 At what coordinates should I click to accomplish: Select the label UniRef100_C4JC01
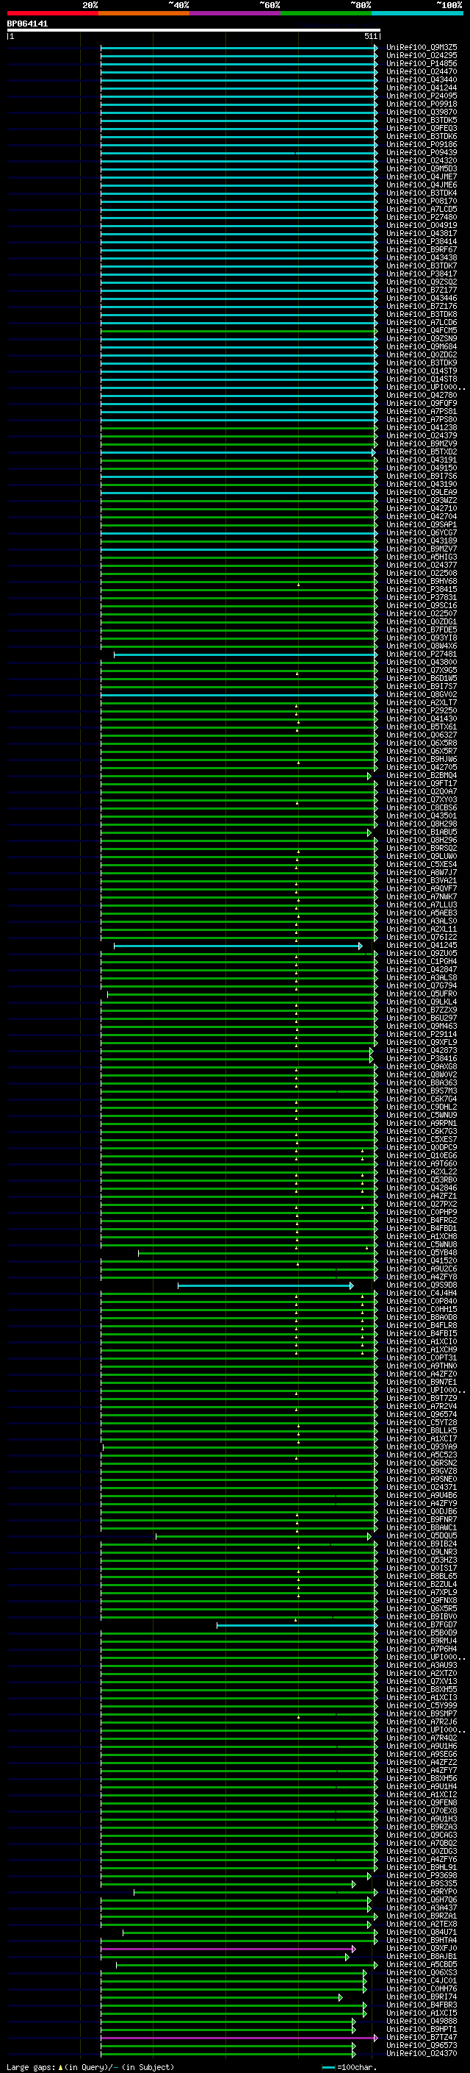[x=422, y=1980]
